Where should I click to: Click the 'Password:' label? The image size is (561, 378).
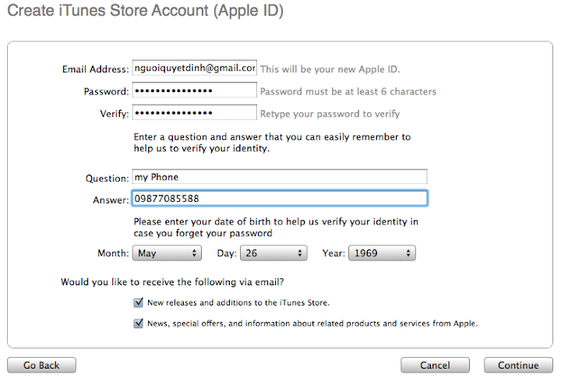pos(106,92)
